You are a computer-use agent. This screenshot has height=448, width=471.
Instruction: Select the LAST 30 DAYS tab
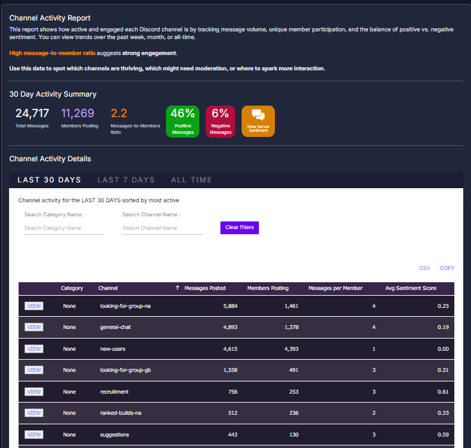pyautogui.click(x=49, y=180)
